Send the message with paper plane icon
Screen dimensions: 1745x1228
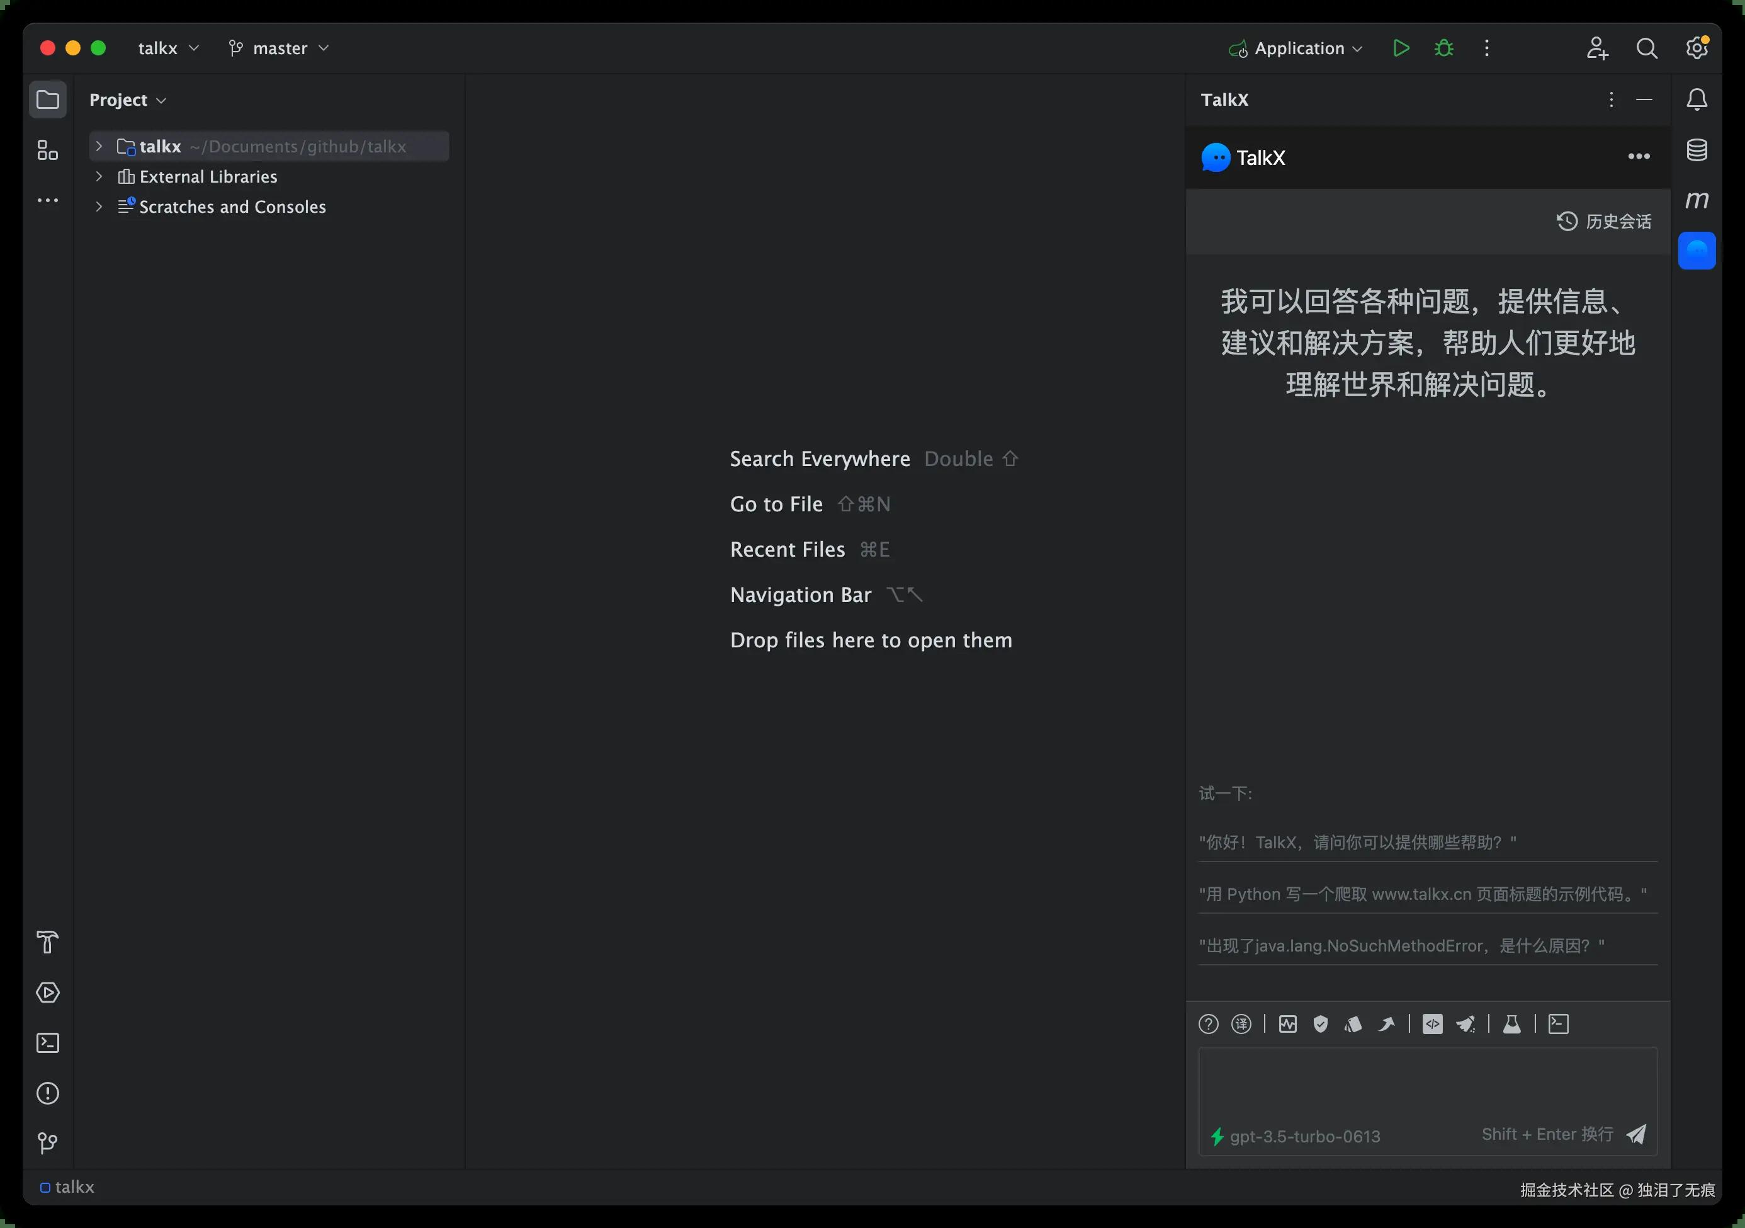[x=1636, y=1134]
